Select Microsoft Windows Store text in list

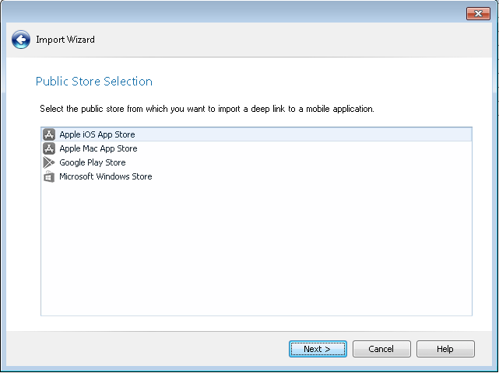(x=105, y=176)
